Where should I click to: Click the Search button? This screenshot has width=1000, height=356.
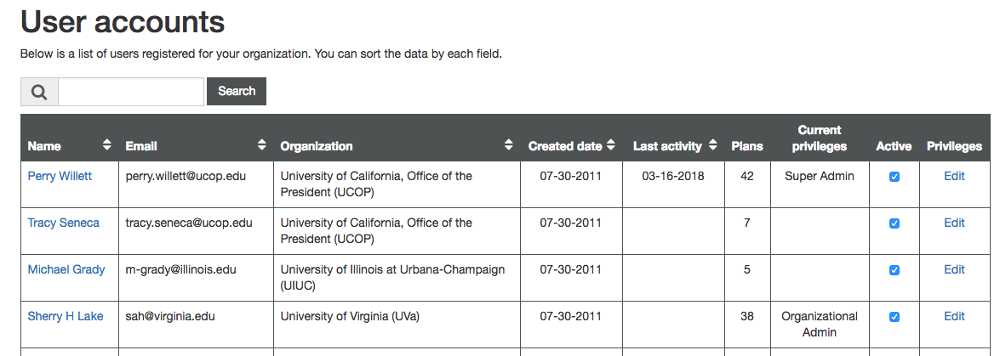[237, 92]
